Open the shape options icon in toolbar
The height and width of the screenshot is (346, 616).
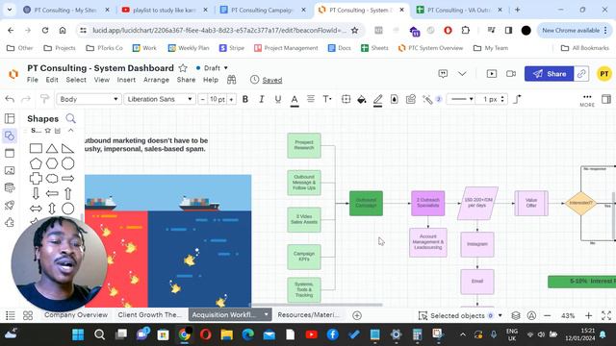click(x=346, y=99)
